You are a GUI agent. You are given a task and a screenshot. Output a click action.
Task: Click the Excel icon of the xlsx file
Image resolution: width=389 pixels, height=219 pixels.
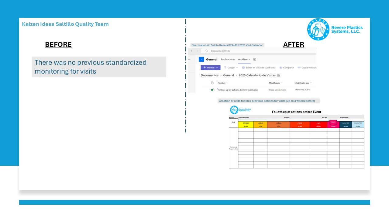pyautogui.click(x=212, y=90)
